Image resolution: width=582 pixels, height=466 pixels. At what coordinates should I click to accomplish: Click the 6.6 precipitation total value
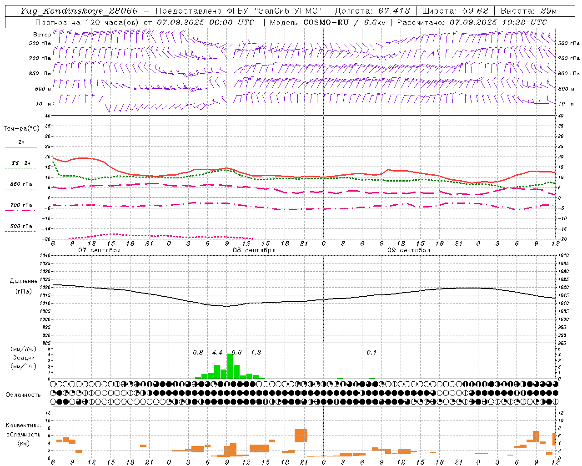(236, 352)
